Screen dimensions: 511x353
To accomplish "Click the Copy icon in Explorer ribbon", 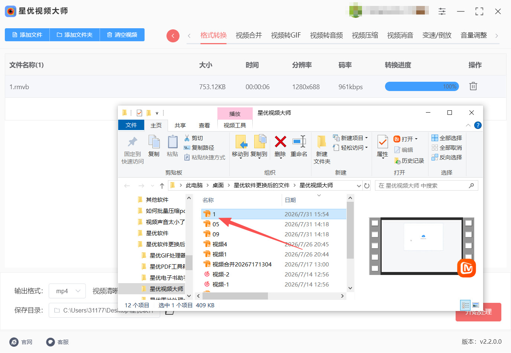I will [x=154, y=142].
